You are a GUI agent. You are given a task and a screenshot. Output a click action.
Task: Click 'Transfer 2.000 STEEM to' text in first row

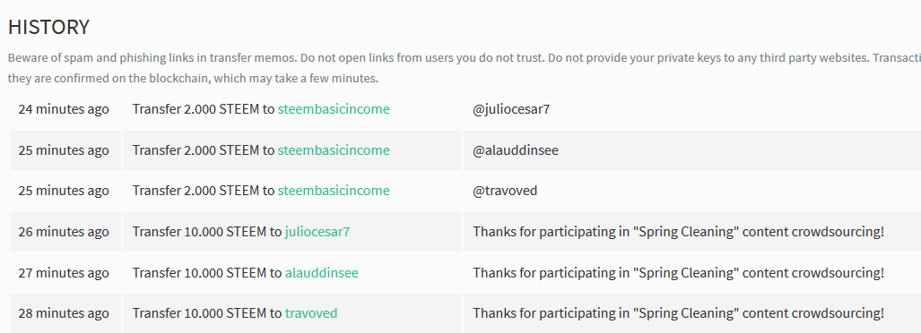[x=204, y=109]
